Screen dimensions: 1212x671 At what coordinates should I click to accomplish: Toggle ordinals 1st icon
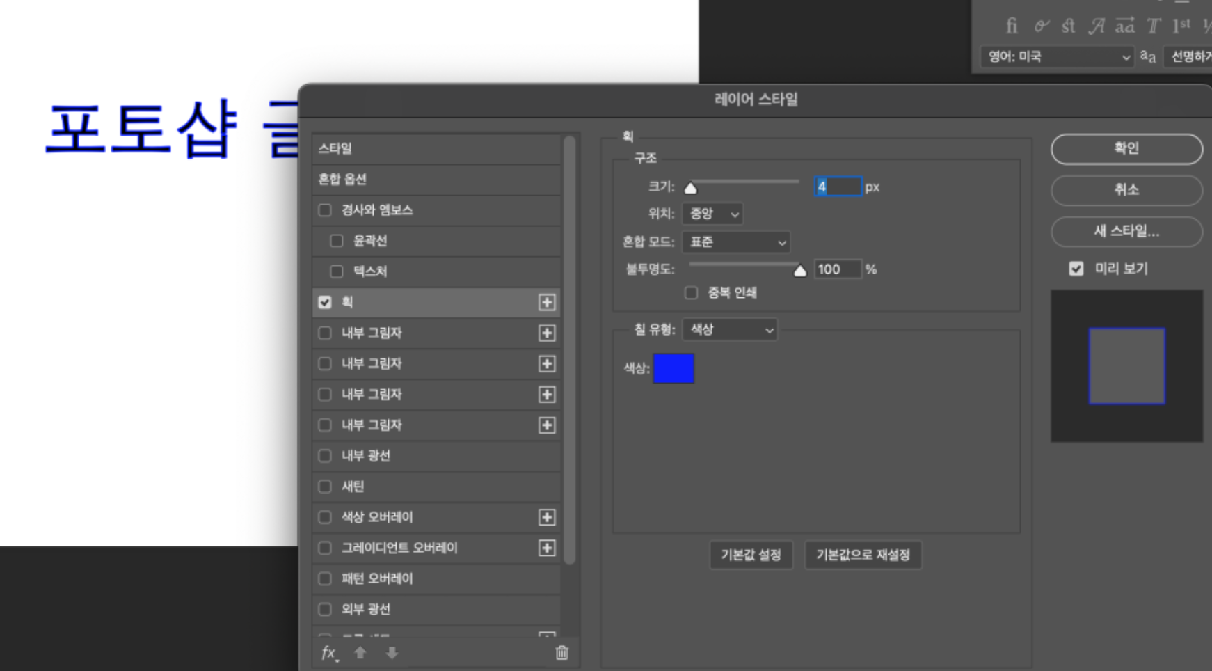pyautogui.click(x=1181, y=26)
